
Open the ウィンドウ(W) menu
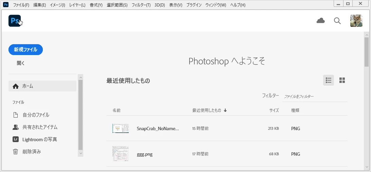(215, 5)
